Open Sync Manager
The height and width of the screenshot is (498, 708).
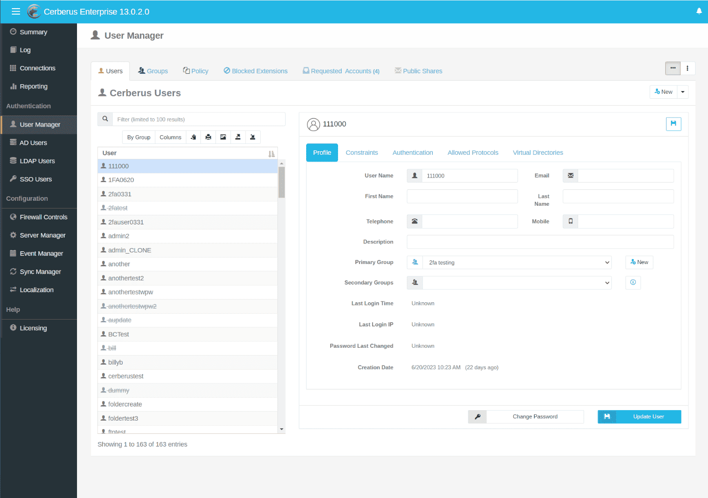[x=40, y=272]
